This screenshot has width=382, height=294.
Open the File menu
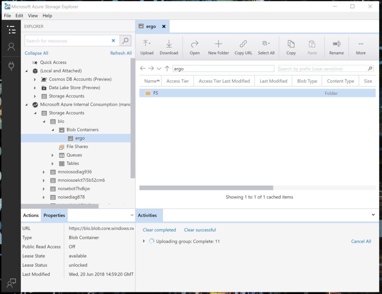coord(7,16)
